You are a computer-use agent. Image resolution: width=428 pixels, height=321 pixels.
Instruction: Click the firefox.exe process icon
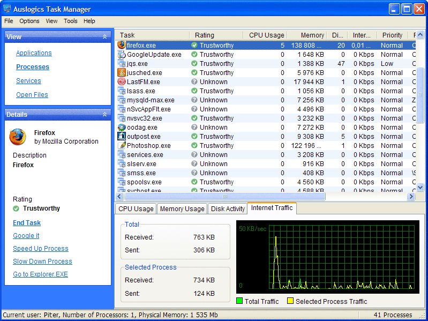[122, 46]
